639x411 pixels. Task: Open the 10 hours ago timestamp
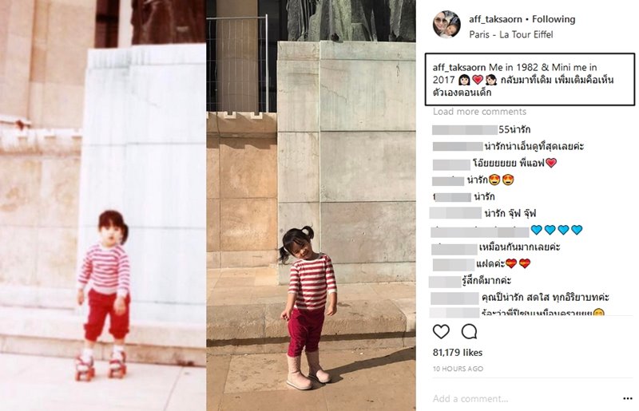click(x=458, y=369)
